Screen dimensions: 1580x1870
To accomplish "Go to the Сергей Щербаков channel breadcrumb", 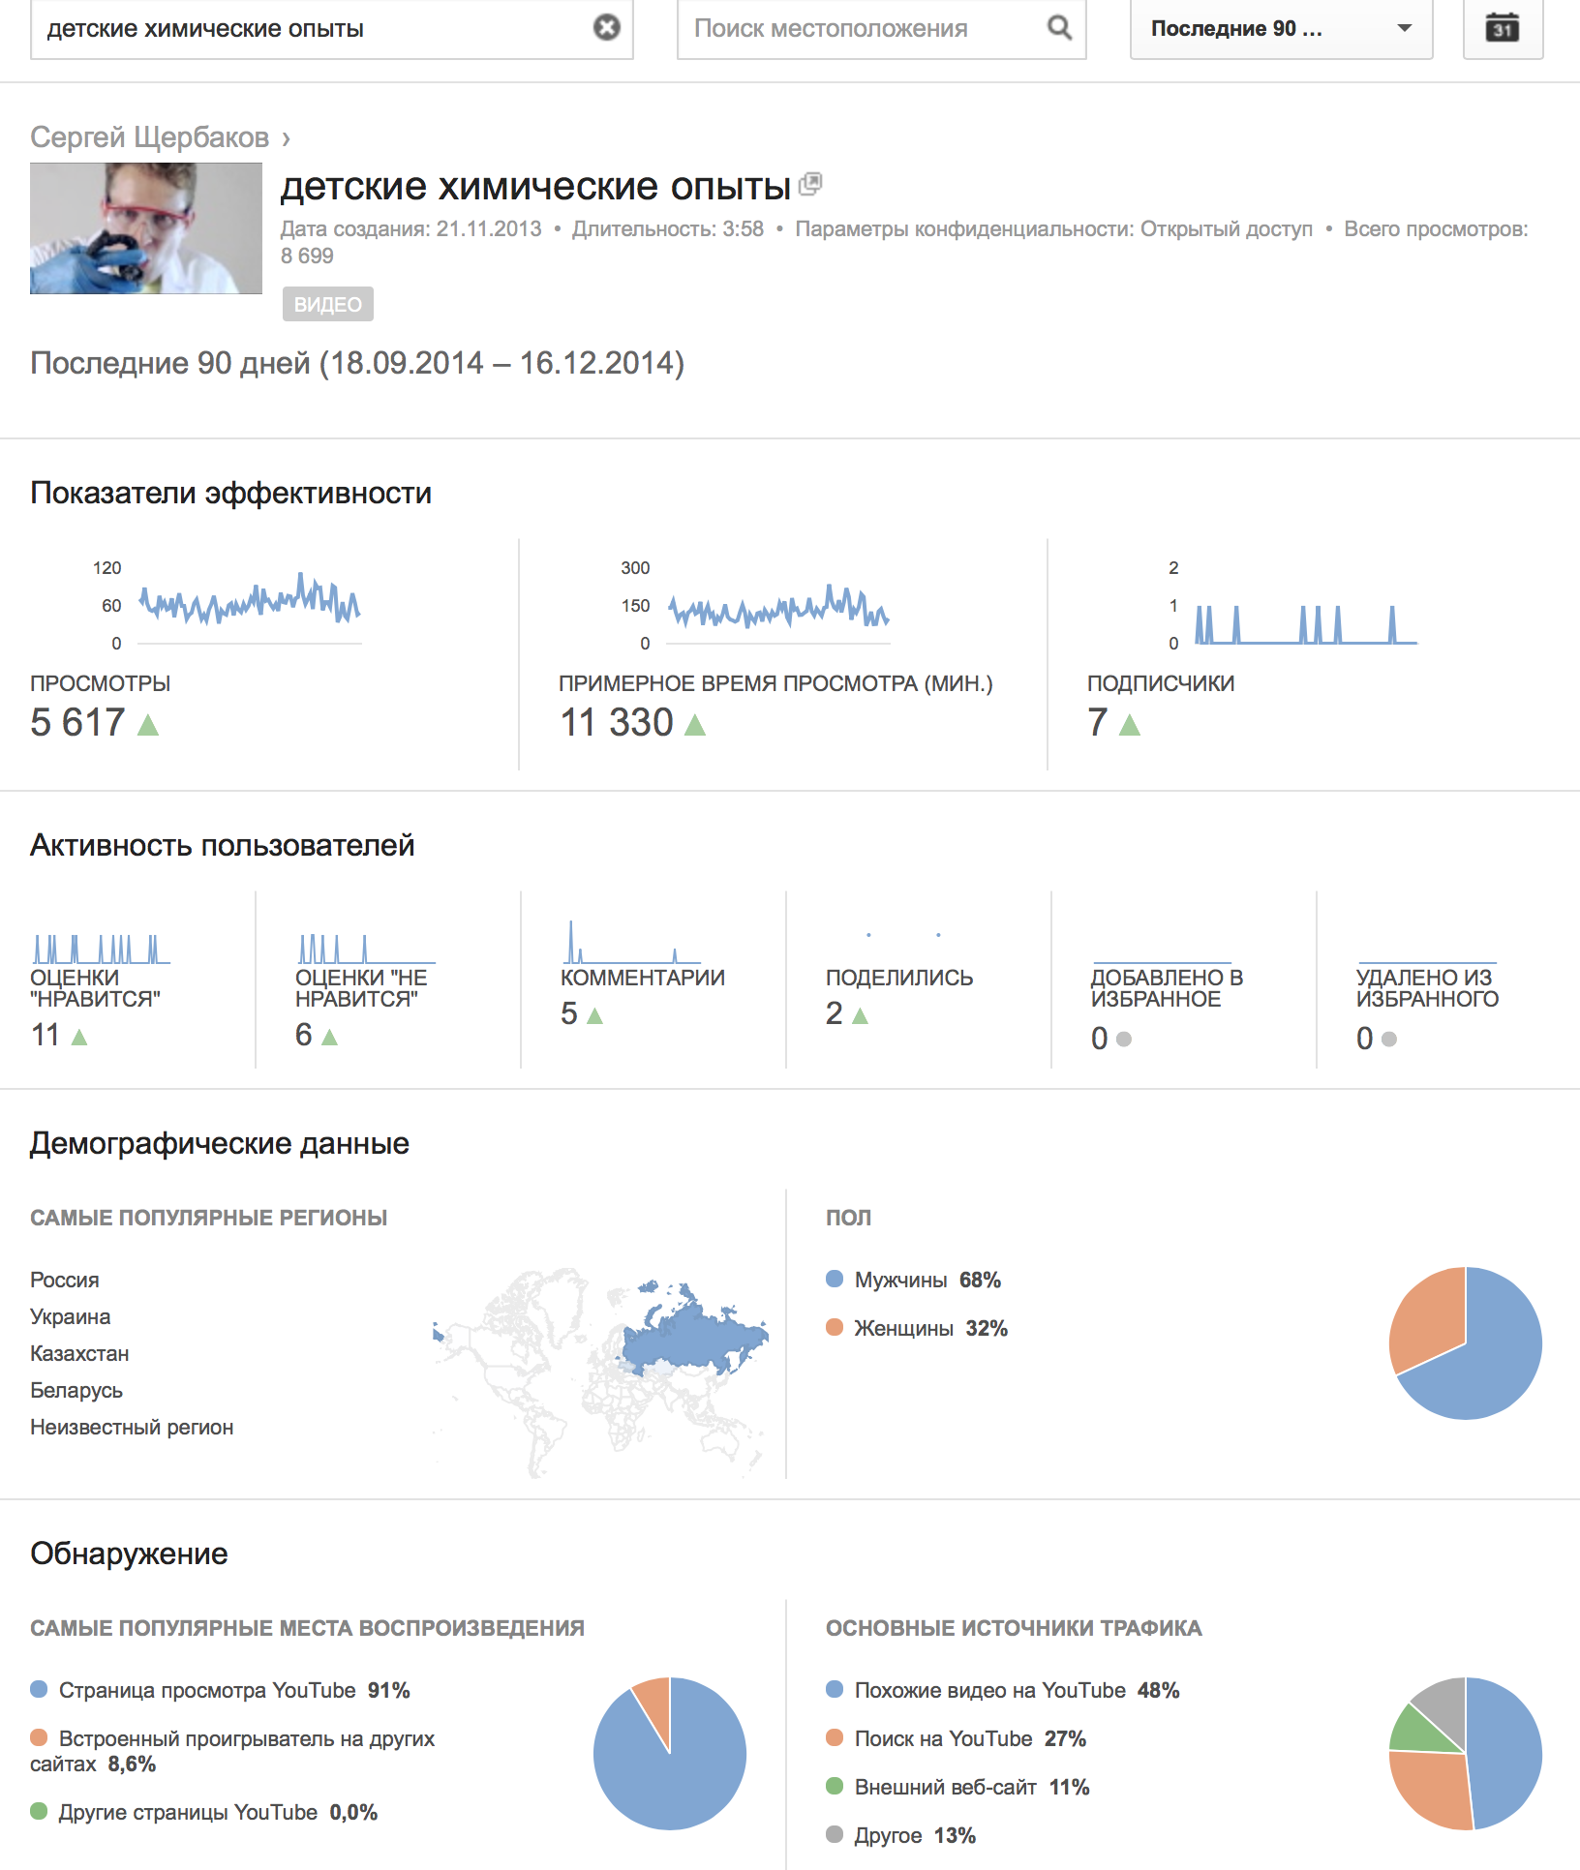I will (x=149, y=137).
